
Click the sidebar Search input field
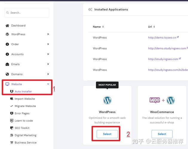(28, 13)
